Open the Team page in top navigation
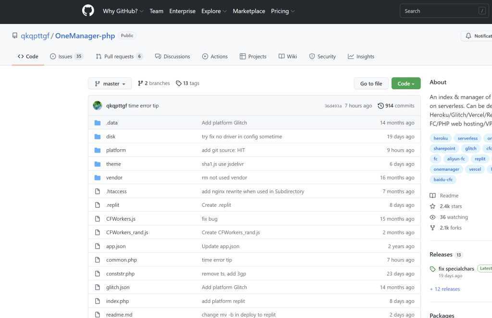492x318 pixels. pos(156,11)
